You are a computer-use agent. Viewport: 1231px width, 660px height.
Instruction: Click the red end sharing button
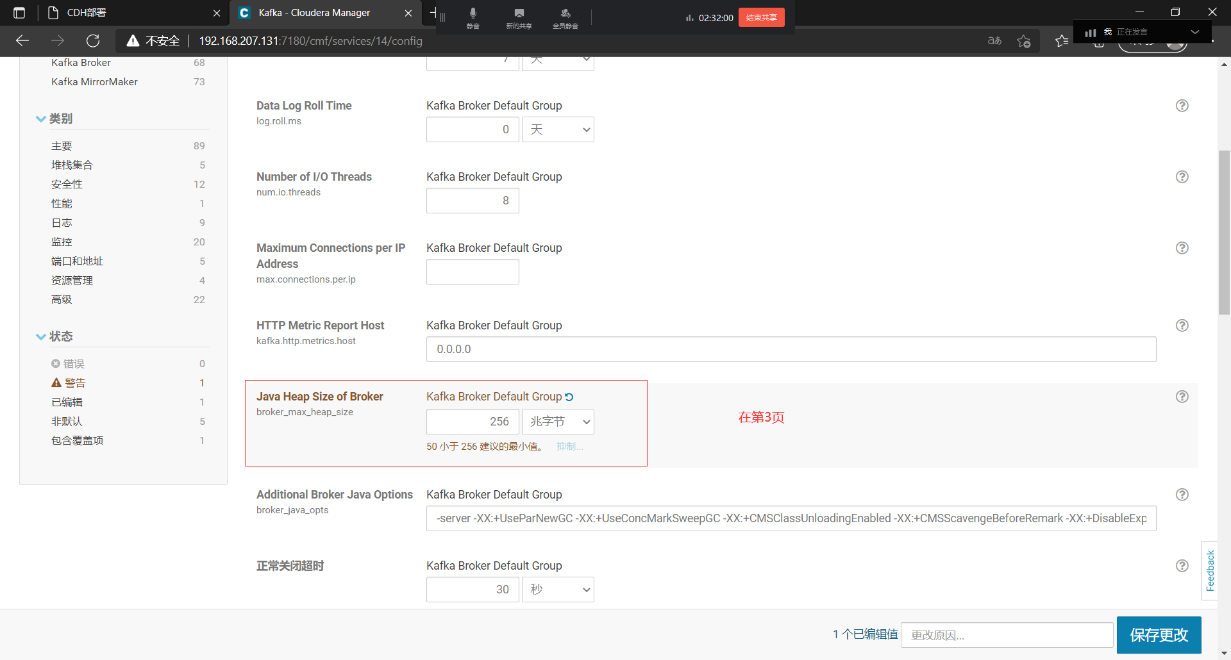click(x=761, y=17)
